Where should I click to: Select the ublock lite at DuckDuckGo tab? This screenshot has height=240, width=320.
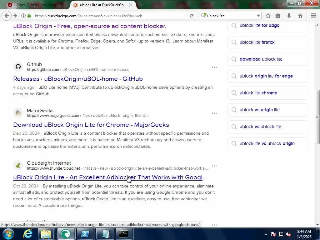tap(102, 5)
